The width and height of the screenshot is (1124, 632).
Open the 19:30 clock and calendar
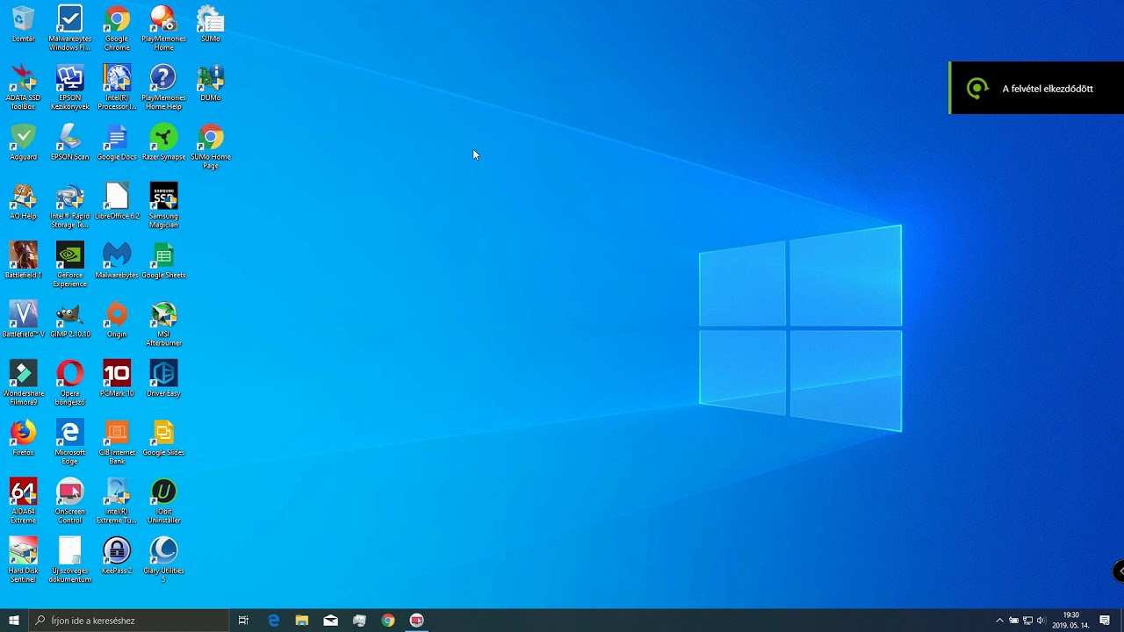pyautogui.click(x=1070, y=621)
